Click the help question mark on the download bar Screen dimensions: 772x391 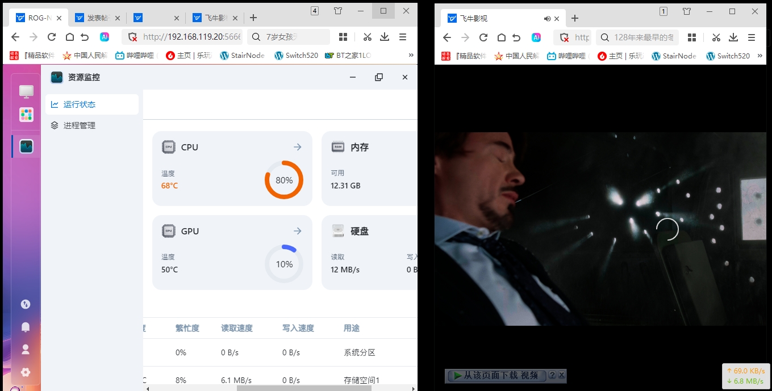coord(552,375)
